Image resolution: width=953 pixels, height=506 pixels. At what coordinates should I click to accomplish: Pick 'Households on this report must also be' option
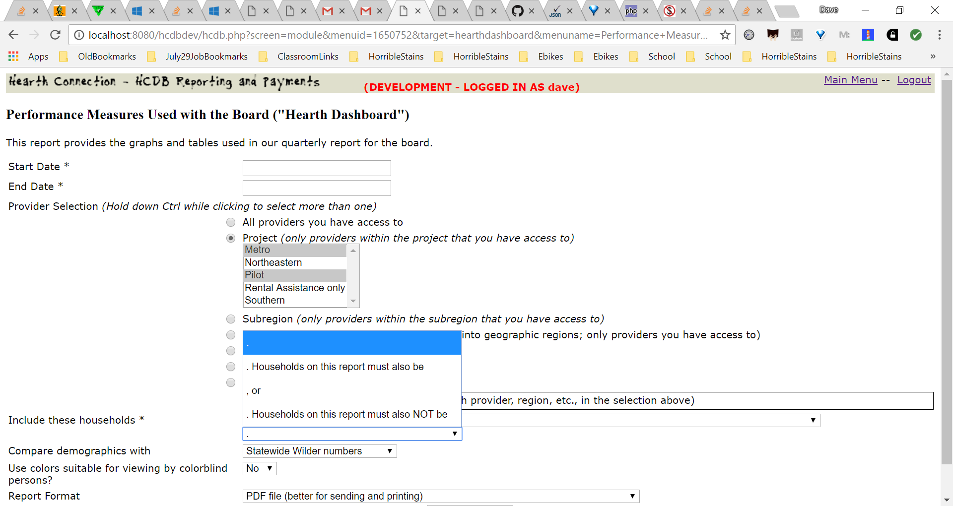(338, 367)
